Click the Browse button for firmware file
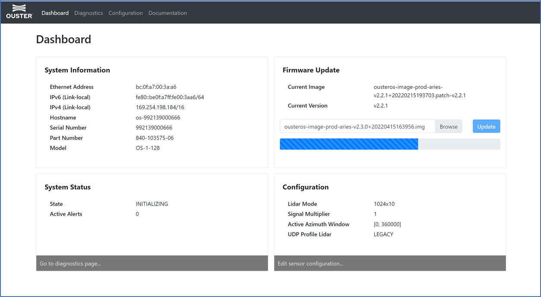The width and height of the screenshot is (541, 297). [449, 126]
